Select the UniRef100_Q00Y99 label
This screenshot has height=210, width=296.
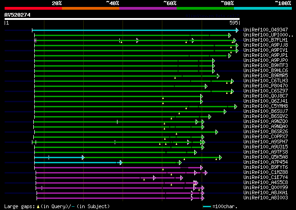tap(265, 188)
